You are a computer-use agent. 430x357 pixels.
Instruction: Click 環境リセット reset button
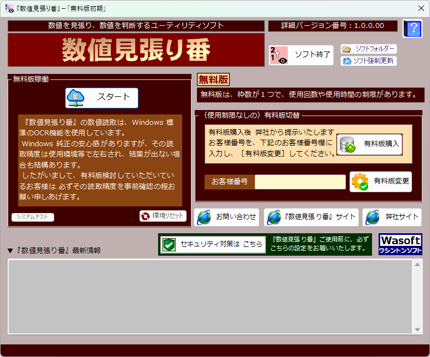click(x=163, y=216)
